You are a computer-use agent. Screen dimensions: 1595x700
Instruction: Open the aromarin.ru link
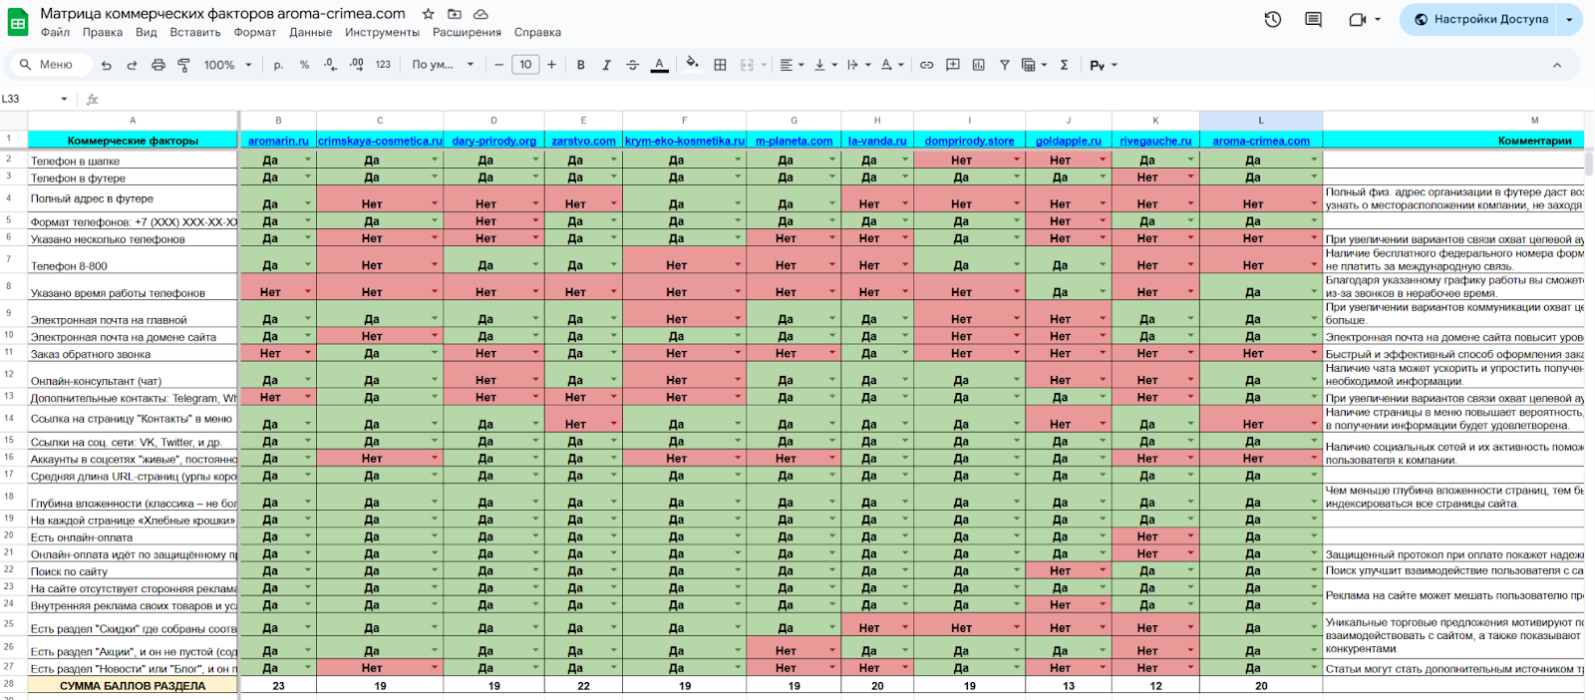[278, 141]
